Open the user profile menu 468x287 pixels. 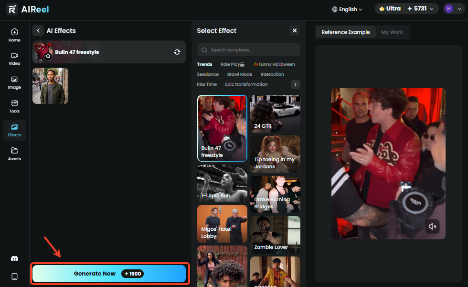point(453,9)
